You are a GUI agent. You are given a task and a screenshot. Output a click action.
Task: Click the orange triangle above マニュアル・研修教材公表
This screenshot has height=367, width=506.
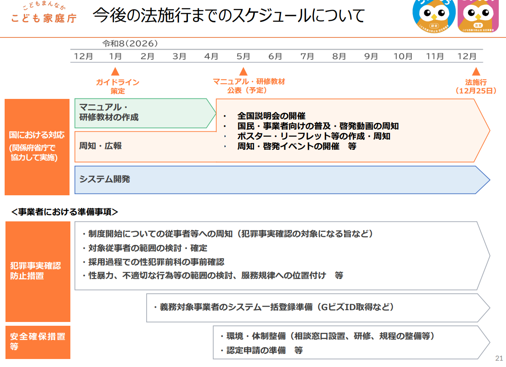click(x=243, y=72)
